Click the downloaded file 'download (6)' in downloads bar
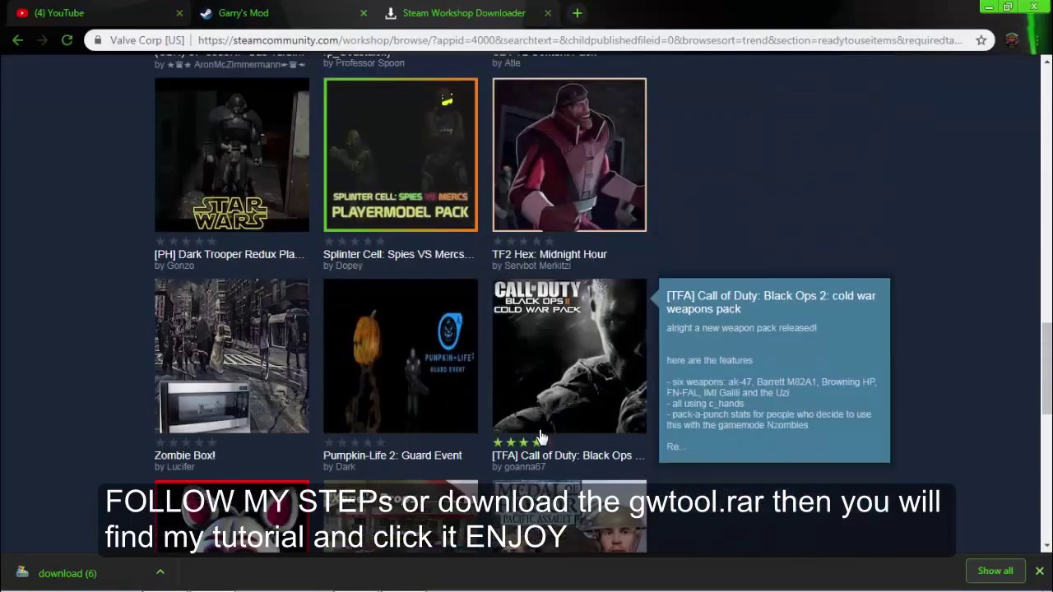1053x592 pixels. (67, 573)
